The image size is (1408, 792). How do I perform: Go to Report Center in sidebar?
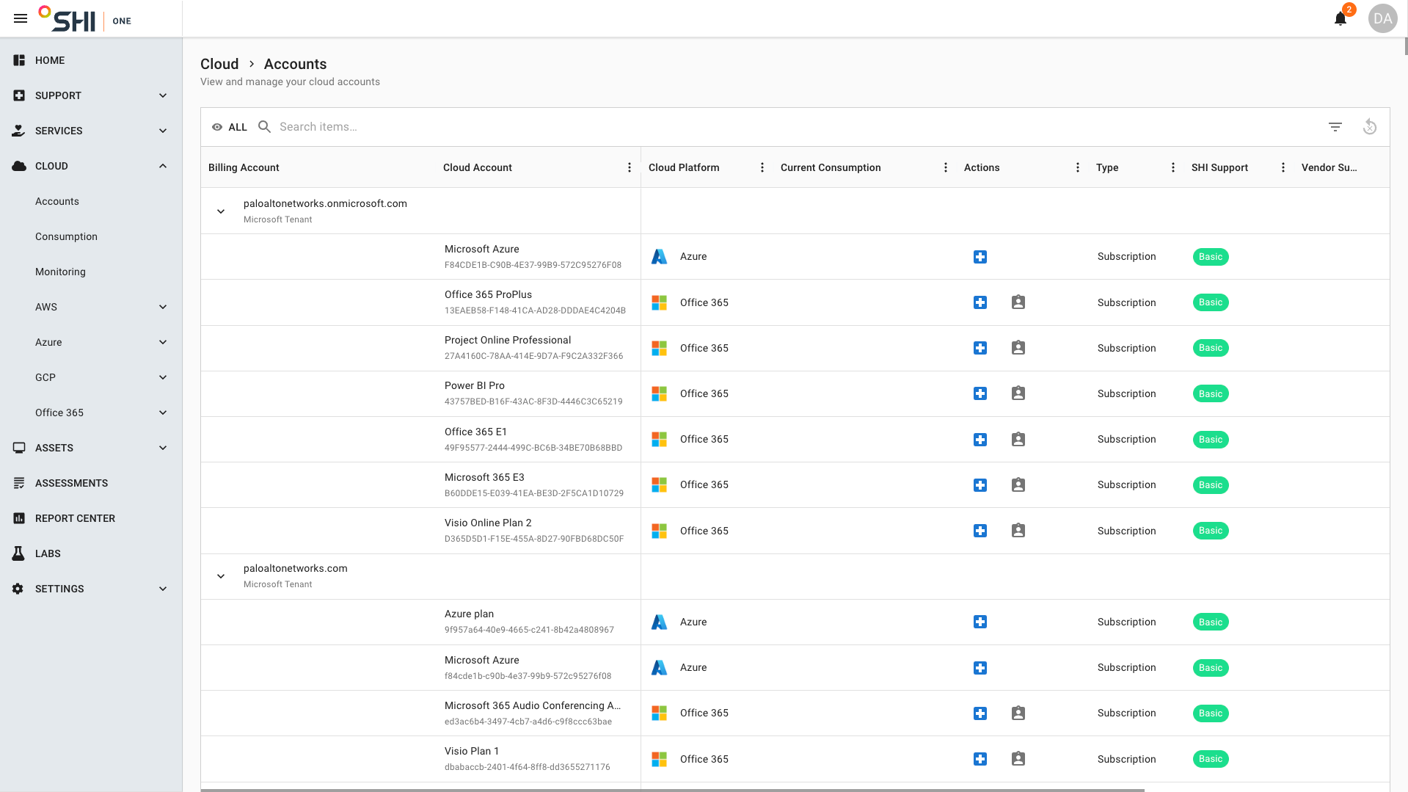tap(75, 518)
